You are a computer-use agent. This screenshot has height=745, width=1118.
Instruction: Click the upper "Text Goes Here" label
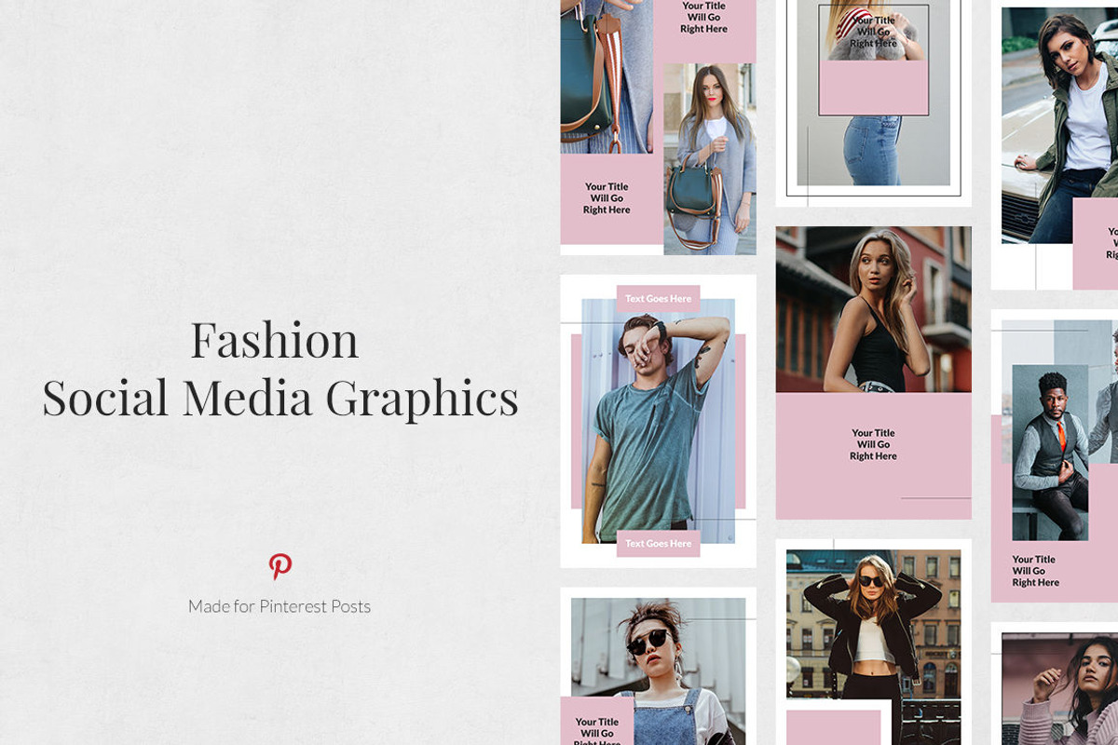[658, 299]
